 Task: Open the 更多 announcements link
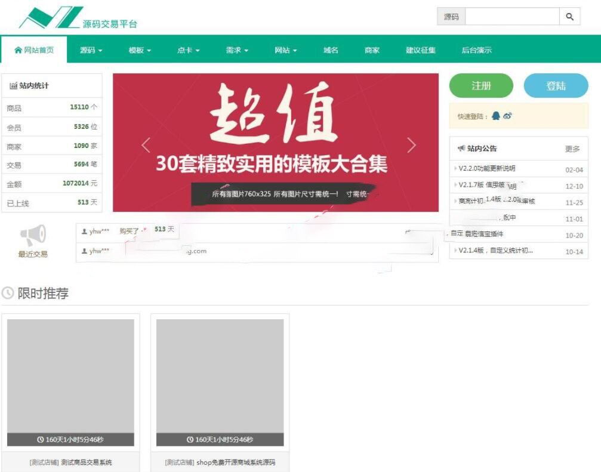[x=572, y=149]
